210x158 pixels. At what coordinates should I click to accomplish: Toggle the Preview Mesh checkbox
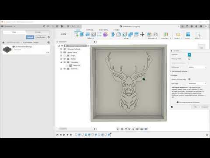pos(189,59)
